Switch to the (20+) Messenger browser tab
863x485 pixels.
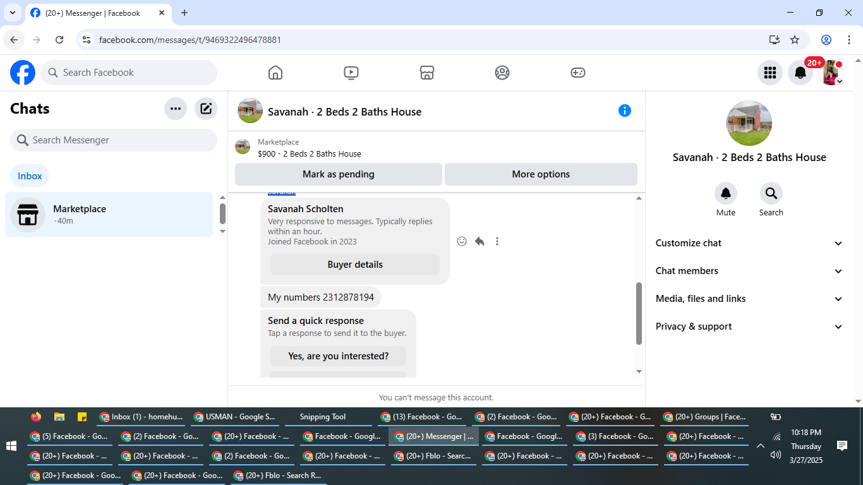[x=99, y=13]
